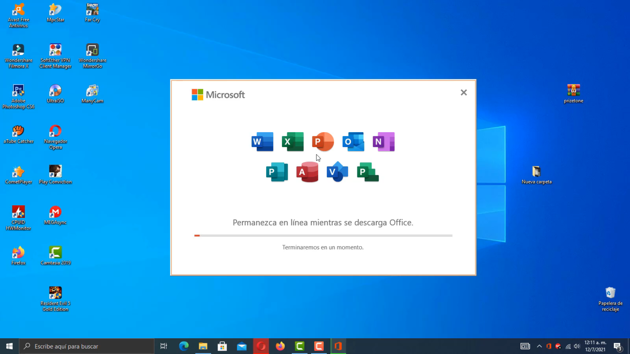The width and height of the screenshot is (630, 354).
Task: Switch to Office installer taskbar button
Action: tap(338, 346)
